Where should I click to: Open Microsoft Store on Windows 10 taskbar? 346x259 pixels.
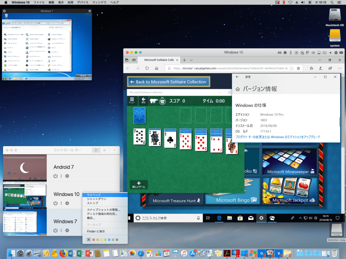point(240,218)
